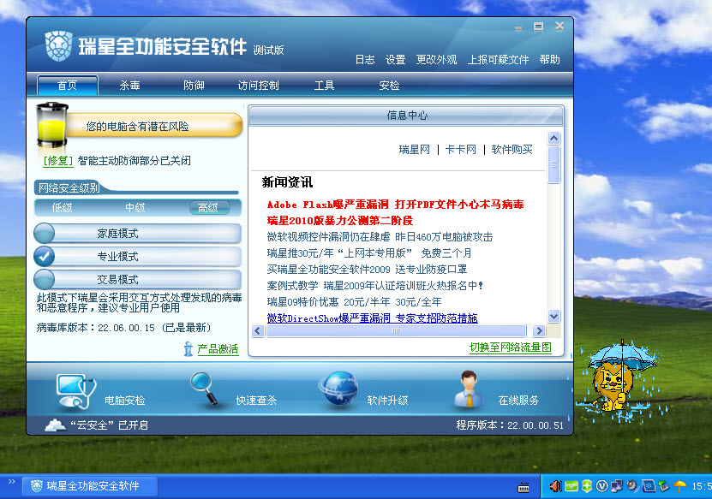Open 微软DirectShow爆严重漏洞 link

(373, 318)
